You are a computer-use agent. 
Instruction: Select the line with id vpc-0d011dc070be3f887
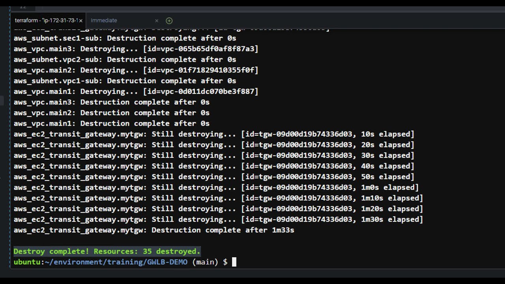(x=136, y=92)
